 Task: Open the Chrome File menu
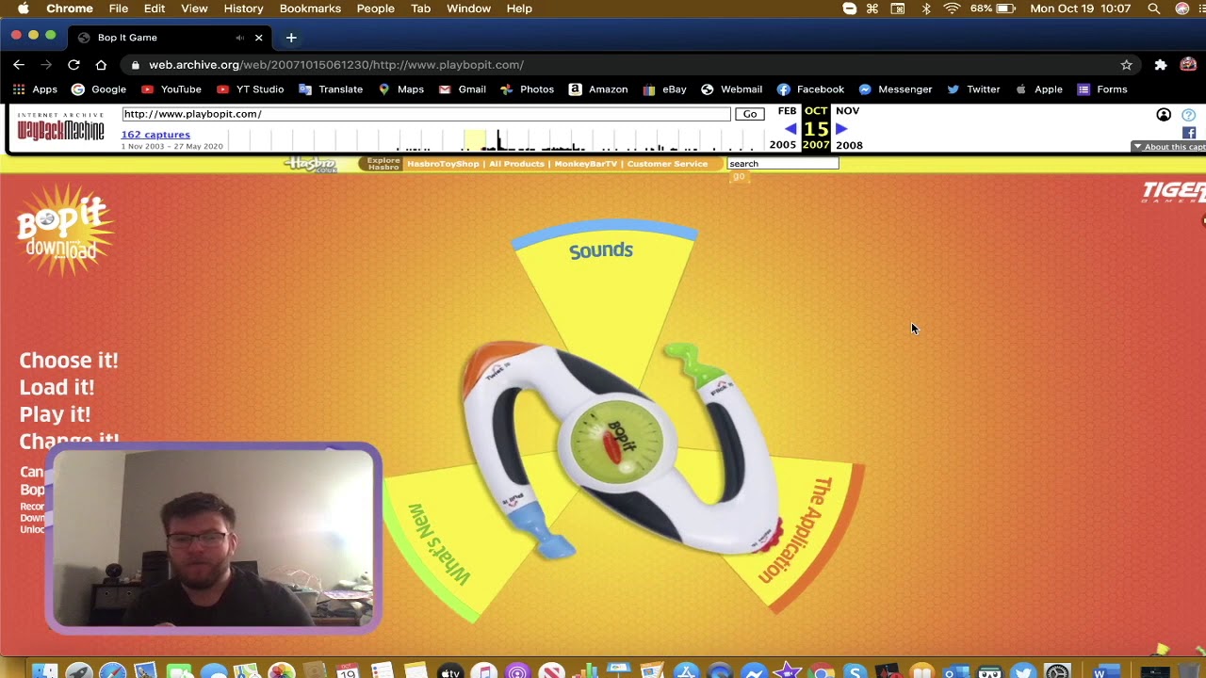pos(119,8)
